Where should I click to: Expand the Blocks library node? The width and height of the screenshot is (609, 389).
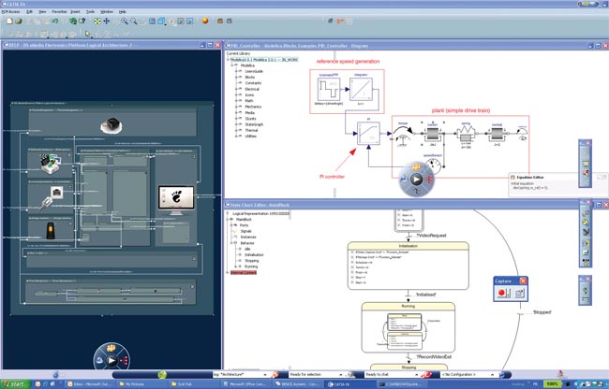tap(236, 77)
